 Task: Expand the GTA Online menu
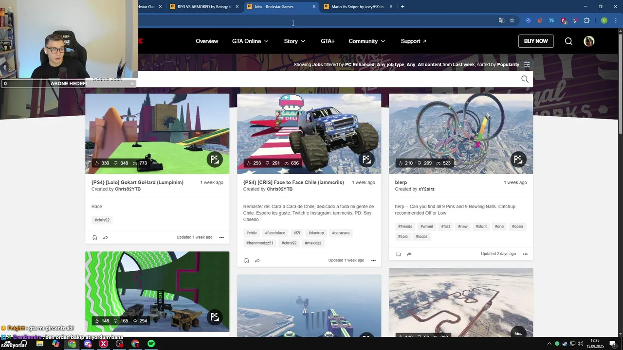pyautogui.click(x=250, y=41)
